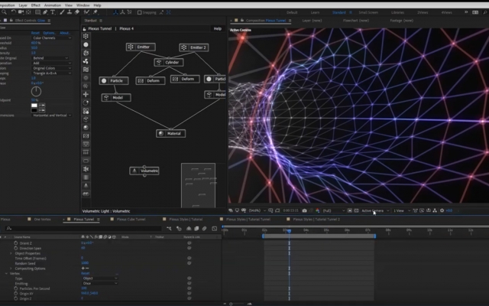Viewport: 489px width, 306px height.
Task: Select the Puppet Pin tool
Action: point(96,12)
